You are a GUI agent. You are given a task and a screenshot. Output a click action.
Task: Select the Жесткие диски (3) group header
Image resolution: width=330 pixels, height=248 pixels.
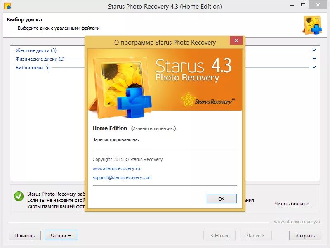pos(36,50)
